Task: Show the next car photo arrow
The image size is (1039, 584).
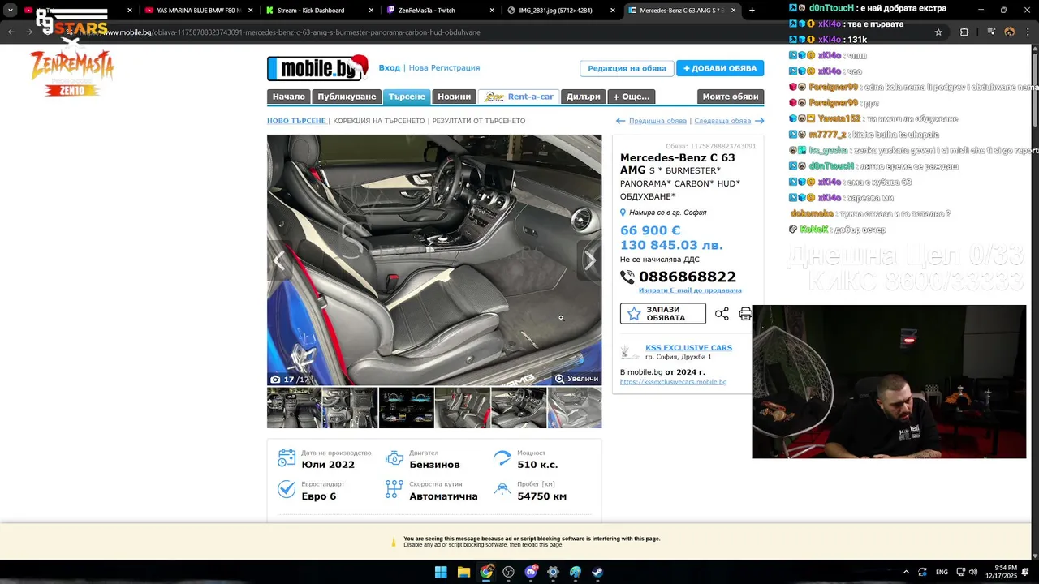Action: click(590, 260)
